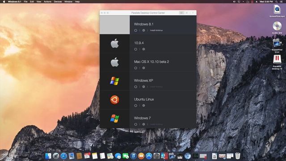Select the Ubuntu Linux name text

point(144,99)
